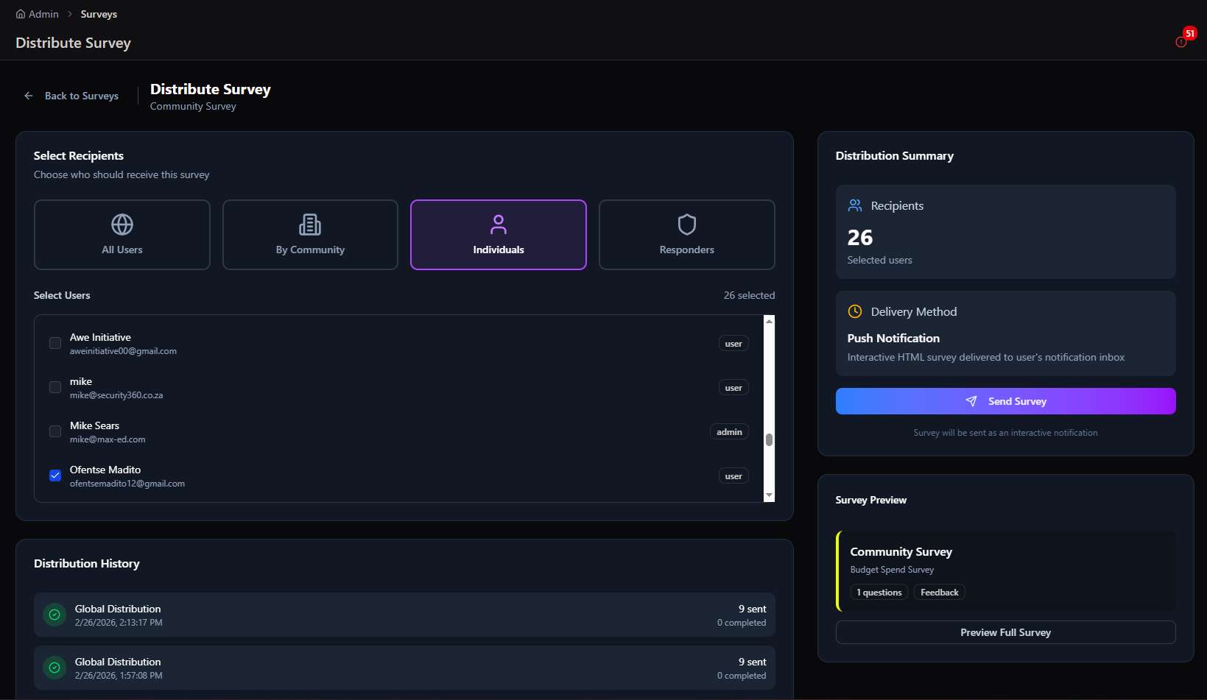This screenshot has width=1207, height=700.
Task: Click the clock icon next to Delivery Method
Action: pos(855,311)
